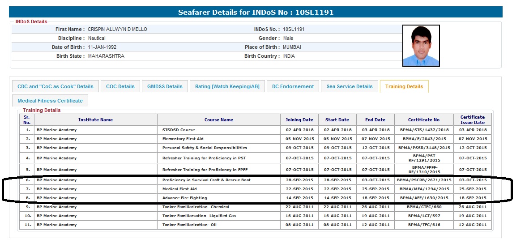Click the Certificate Issue Date column header
The height and width of the screenshot is (252, 529).
click(472, 120)
